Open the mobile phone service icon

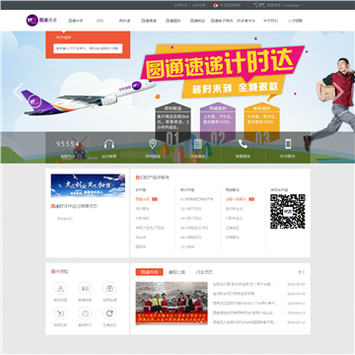point(288,144)
